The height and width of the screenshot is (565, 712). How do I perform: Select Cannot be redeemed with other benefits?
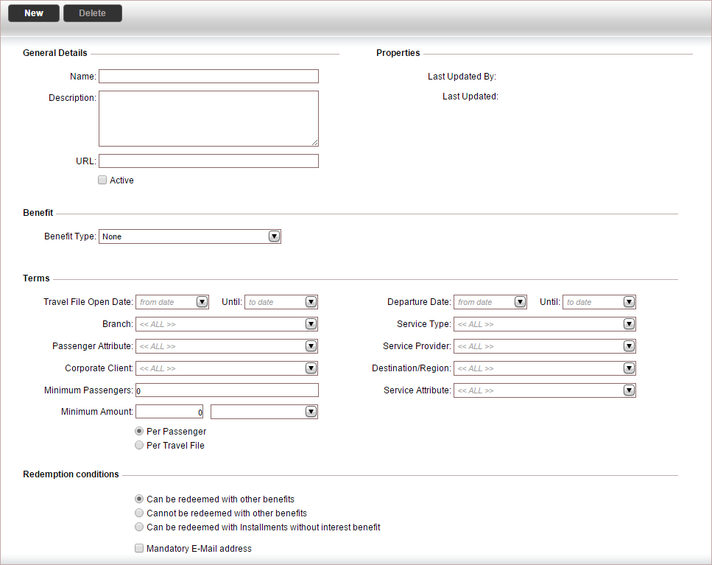(x=139, y=513)
